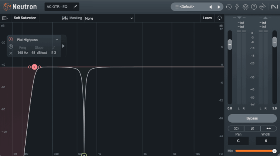Expand the band popup with the right arrow

coord(63,46)
